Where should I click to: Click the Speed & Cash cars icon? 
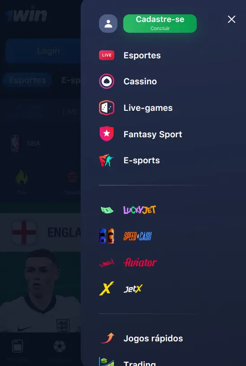point(107,236)
